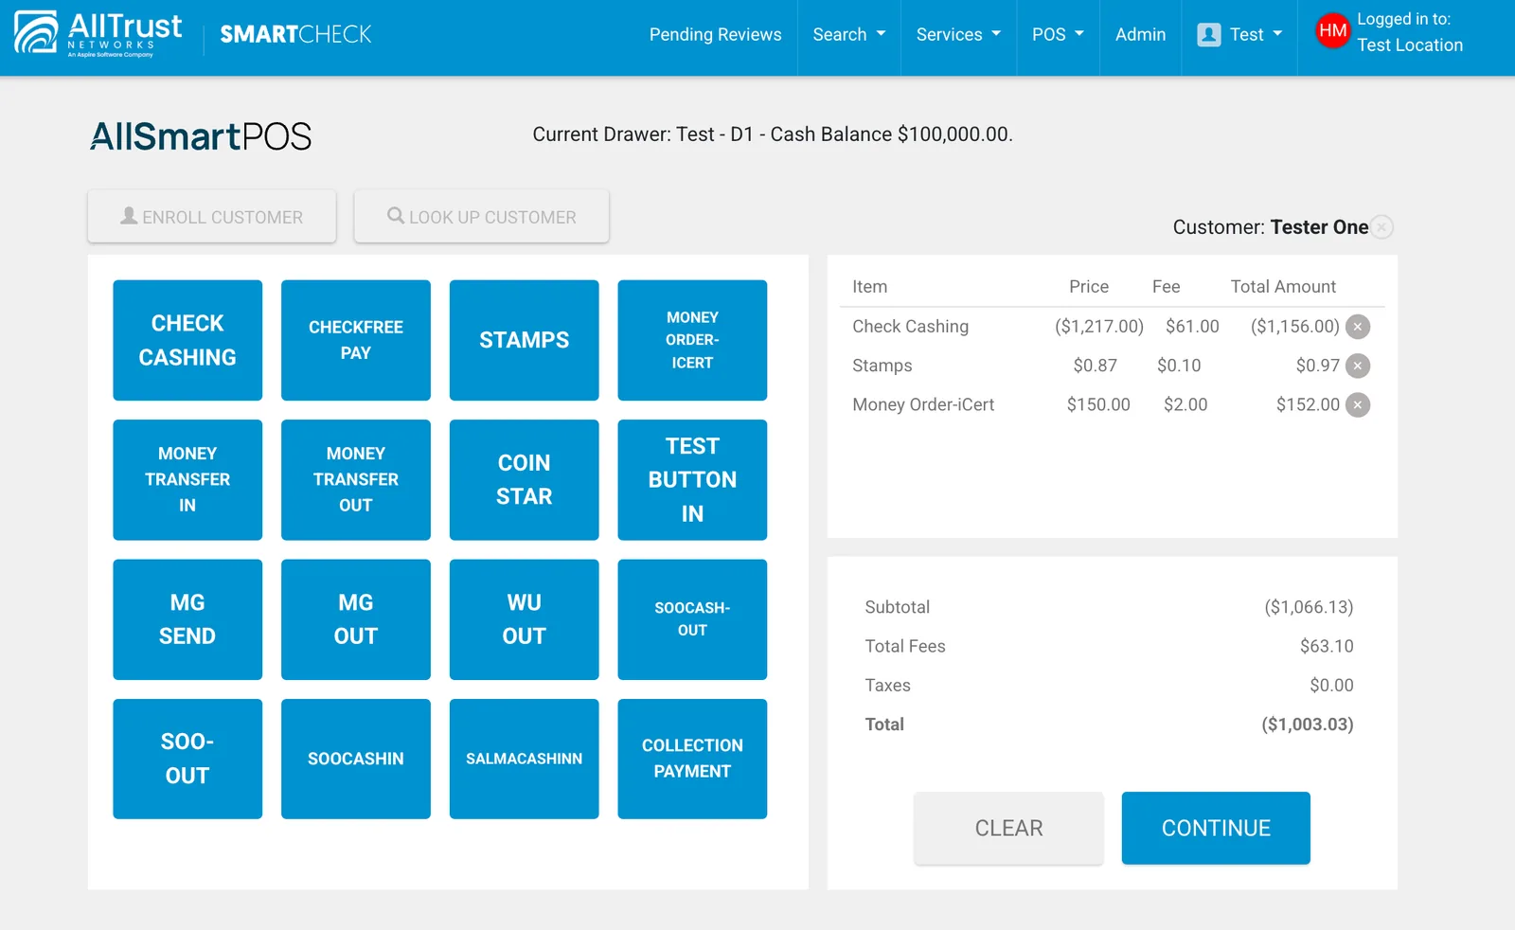Select the SOOCASH-OUT tile
This screenshot has width=1515, height=930.
[692, 619]
